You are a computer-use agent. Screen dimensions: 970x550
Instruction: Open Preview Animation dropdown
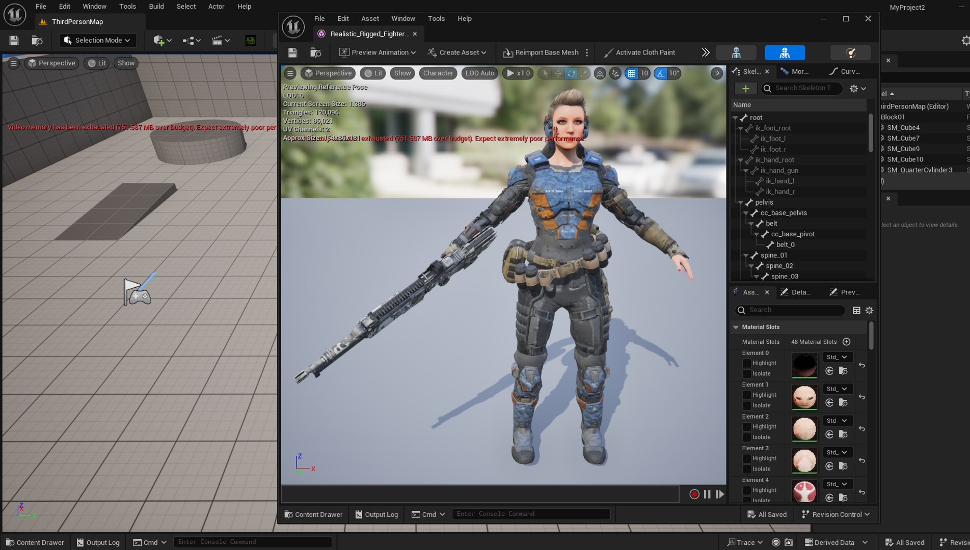click(x=378, y=52)
